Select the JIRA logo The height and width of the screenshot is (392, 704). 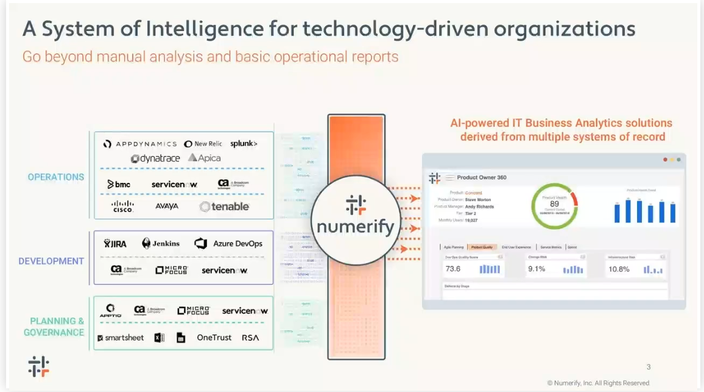(115, 244)
